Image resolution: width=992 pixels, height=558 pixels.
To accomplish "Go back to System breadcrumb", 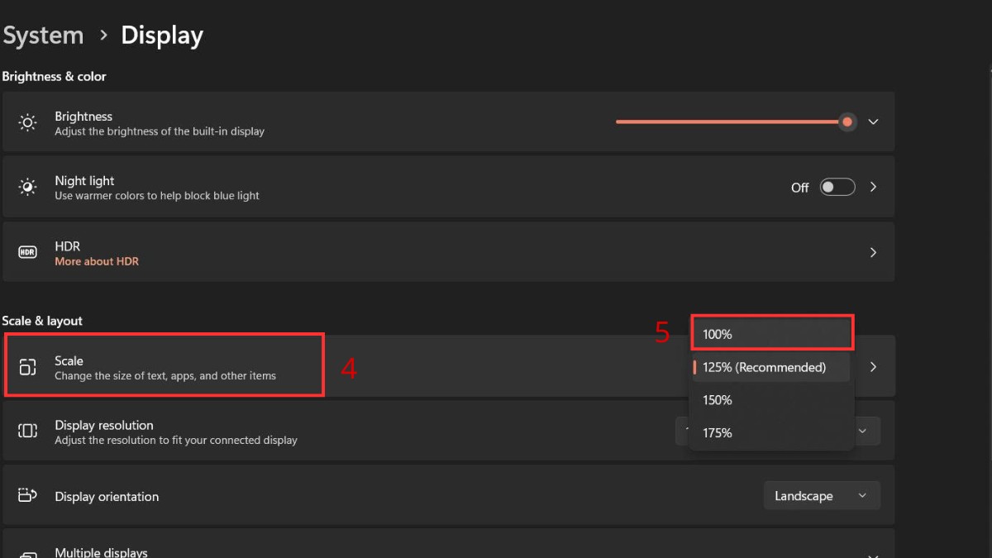I will (x=43, y=36).
